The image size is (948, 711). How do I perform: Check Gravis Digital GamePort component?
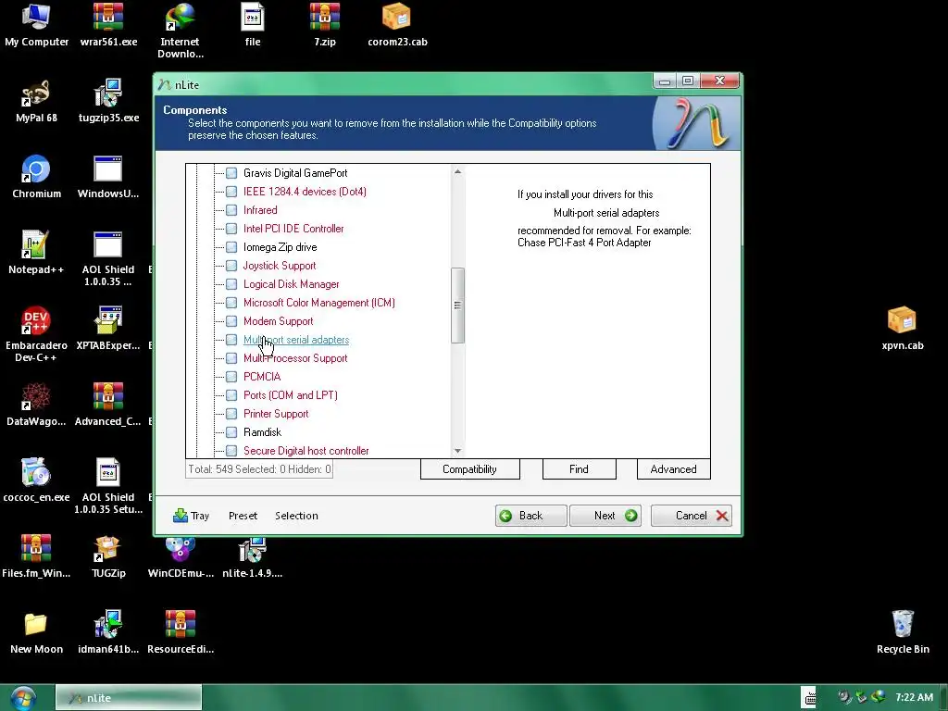231,173
